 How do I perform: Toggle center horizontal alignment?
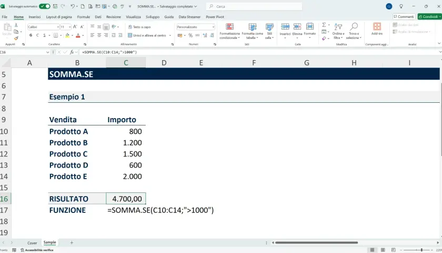[99, 35]
